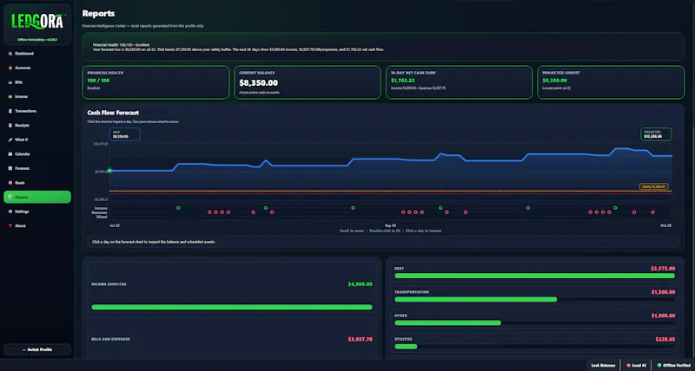Click the Projected value tag on chart

[656, 134]
